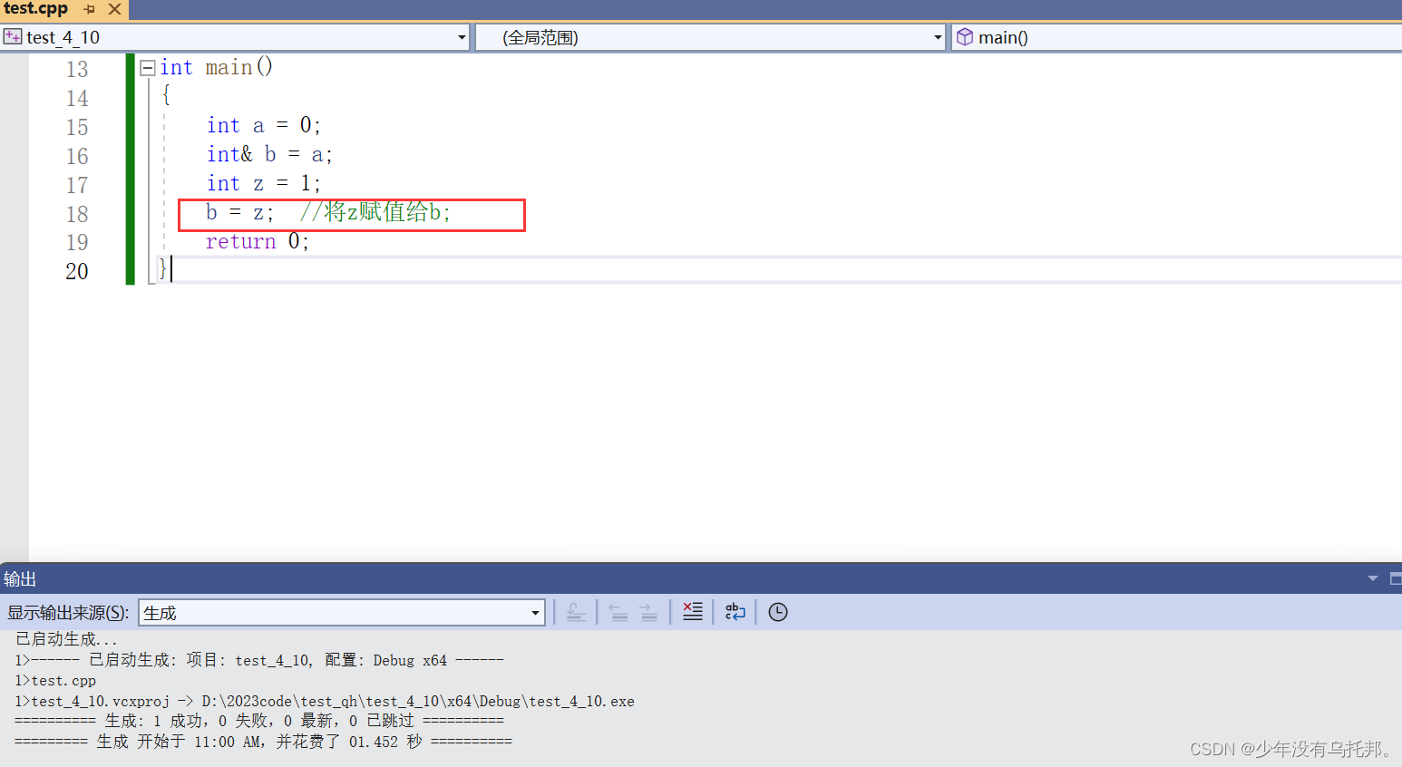The width and height of the screenshot is (1402, 767).
Task: Click the 'return 0;' line
Action: point(258,241)
